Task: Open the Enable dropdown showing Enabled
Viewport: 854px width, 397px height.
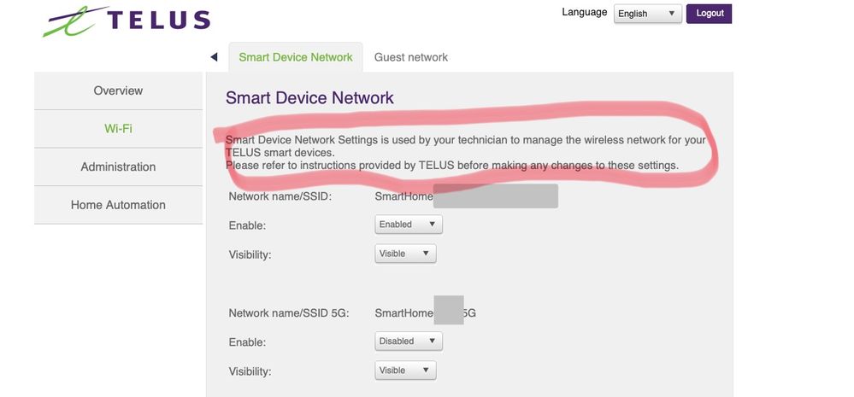Action: (409, 225)
